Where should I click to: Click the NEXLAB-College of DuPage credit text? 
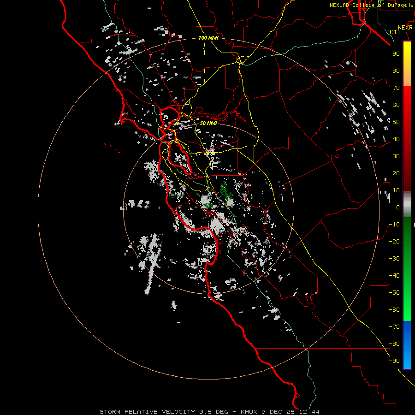click(371, 5)
